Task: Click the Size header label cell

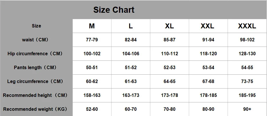Action: tap(36, 26)
